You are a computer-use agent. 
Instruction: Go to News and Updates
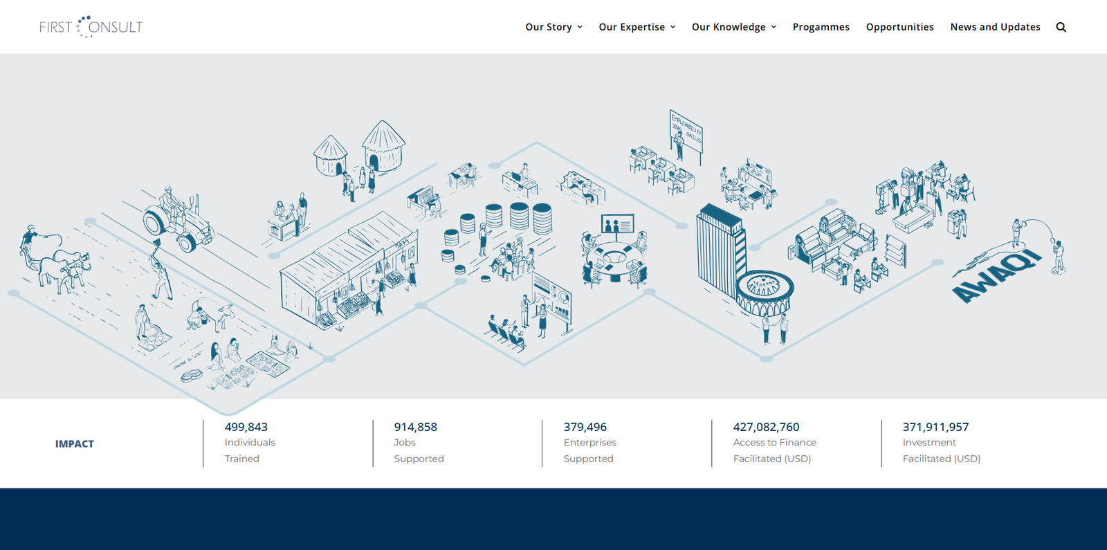click(x=995, y=27)
